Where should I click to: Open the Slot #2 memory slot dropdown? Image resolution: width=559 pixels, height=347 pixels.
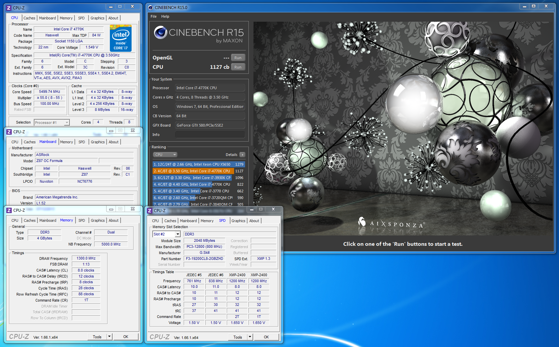coord(166,234)
